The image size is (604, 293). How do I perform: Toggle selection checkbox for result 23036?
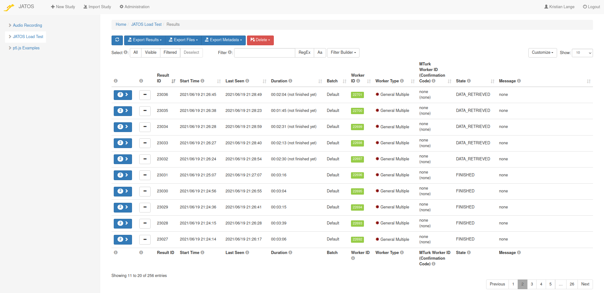tap(145, 95)
